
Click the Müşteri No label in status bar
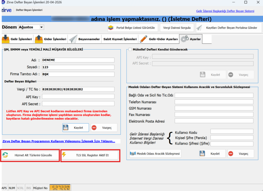tap(40, 188)
